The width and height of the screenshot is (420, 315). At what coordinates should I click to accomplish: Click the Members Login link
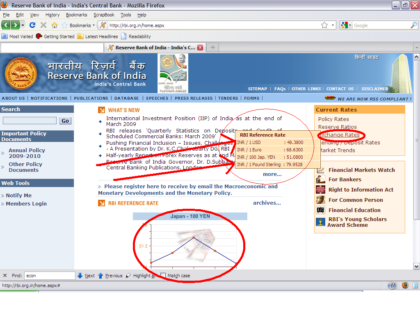pos(26,203)
